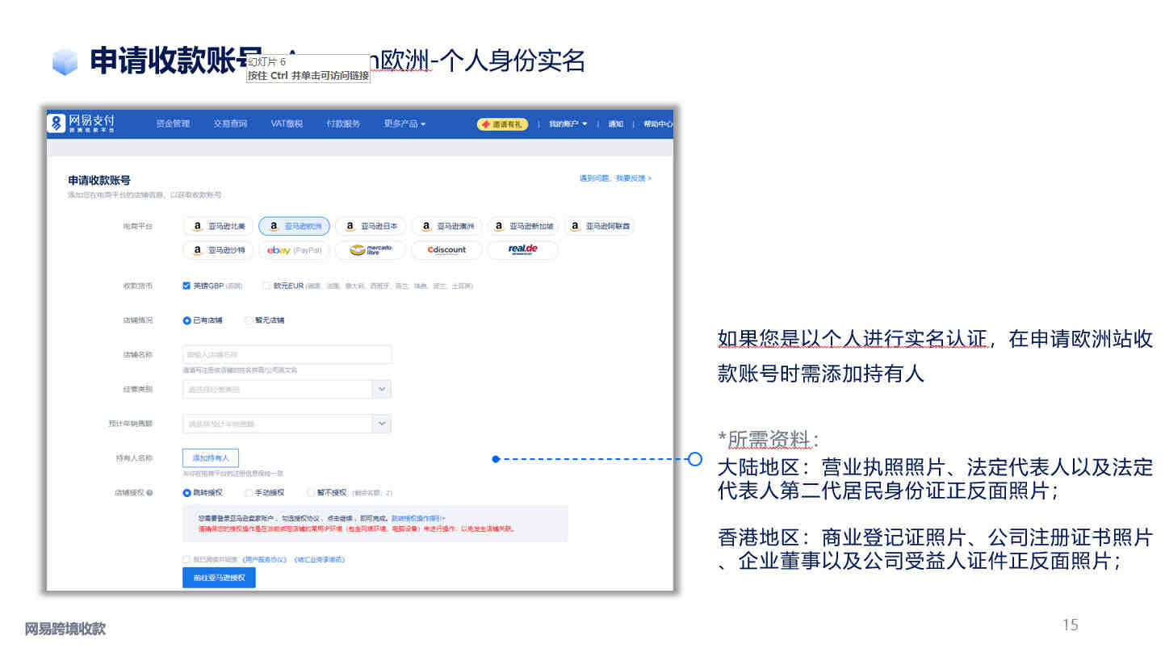The image size is (1165, 652).
Task: Click the 网易支付 logo icon
Action: 57,123
